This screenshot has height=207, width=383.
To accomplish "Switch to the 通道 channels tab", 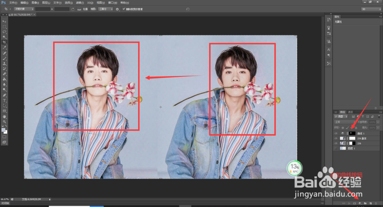I will pyautogui.click(x=350, y=112).
